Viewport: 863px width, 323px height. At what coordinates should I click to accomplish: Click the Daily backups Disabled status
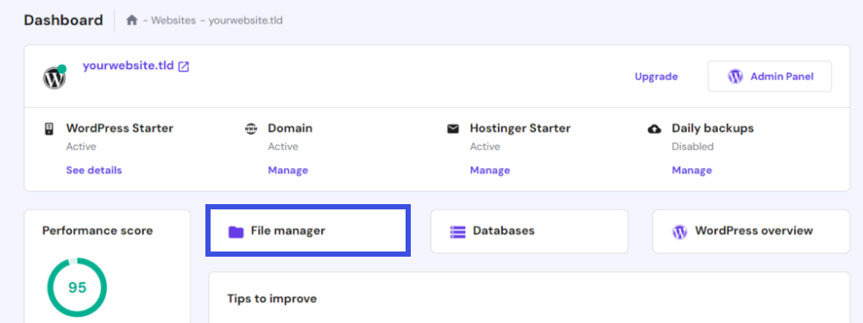692,146
